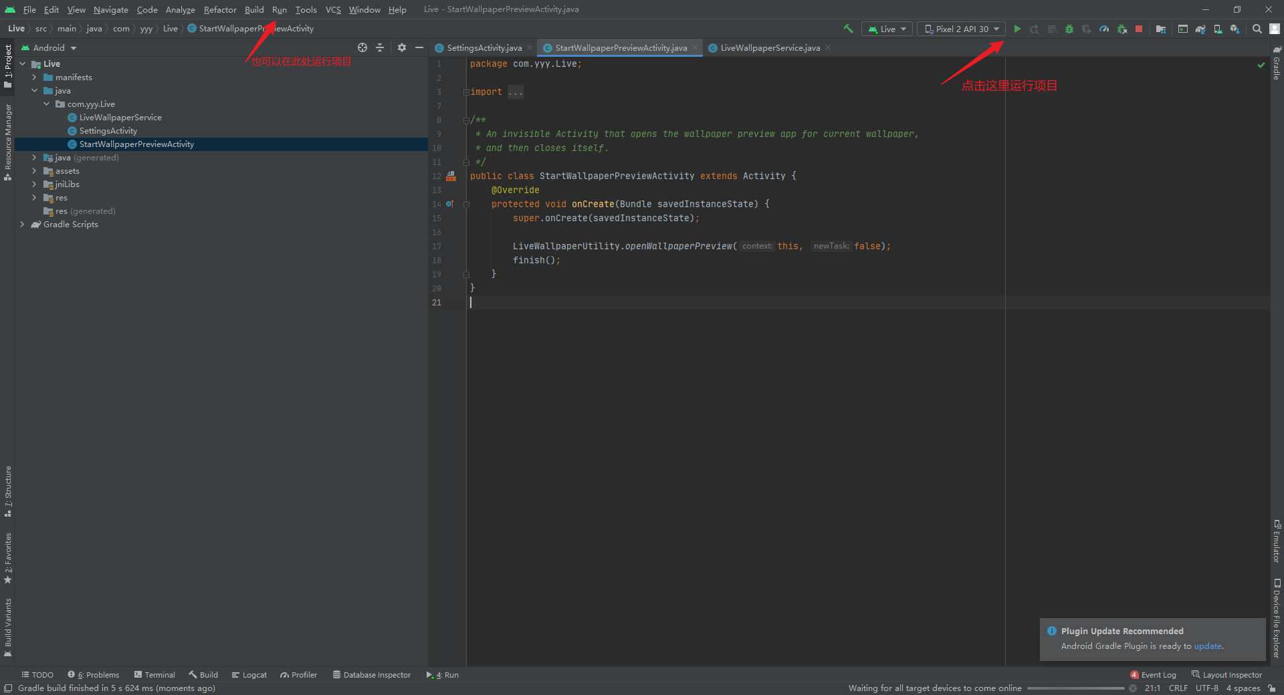The image size is (1284, 695).
Task: Click the update link in notification
Action: coord(1208,646)
